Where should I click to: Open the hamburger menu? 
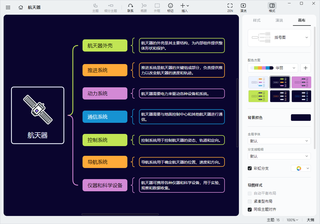click(x=8, y=7)
